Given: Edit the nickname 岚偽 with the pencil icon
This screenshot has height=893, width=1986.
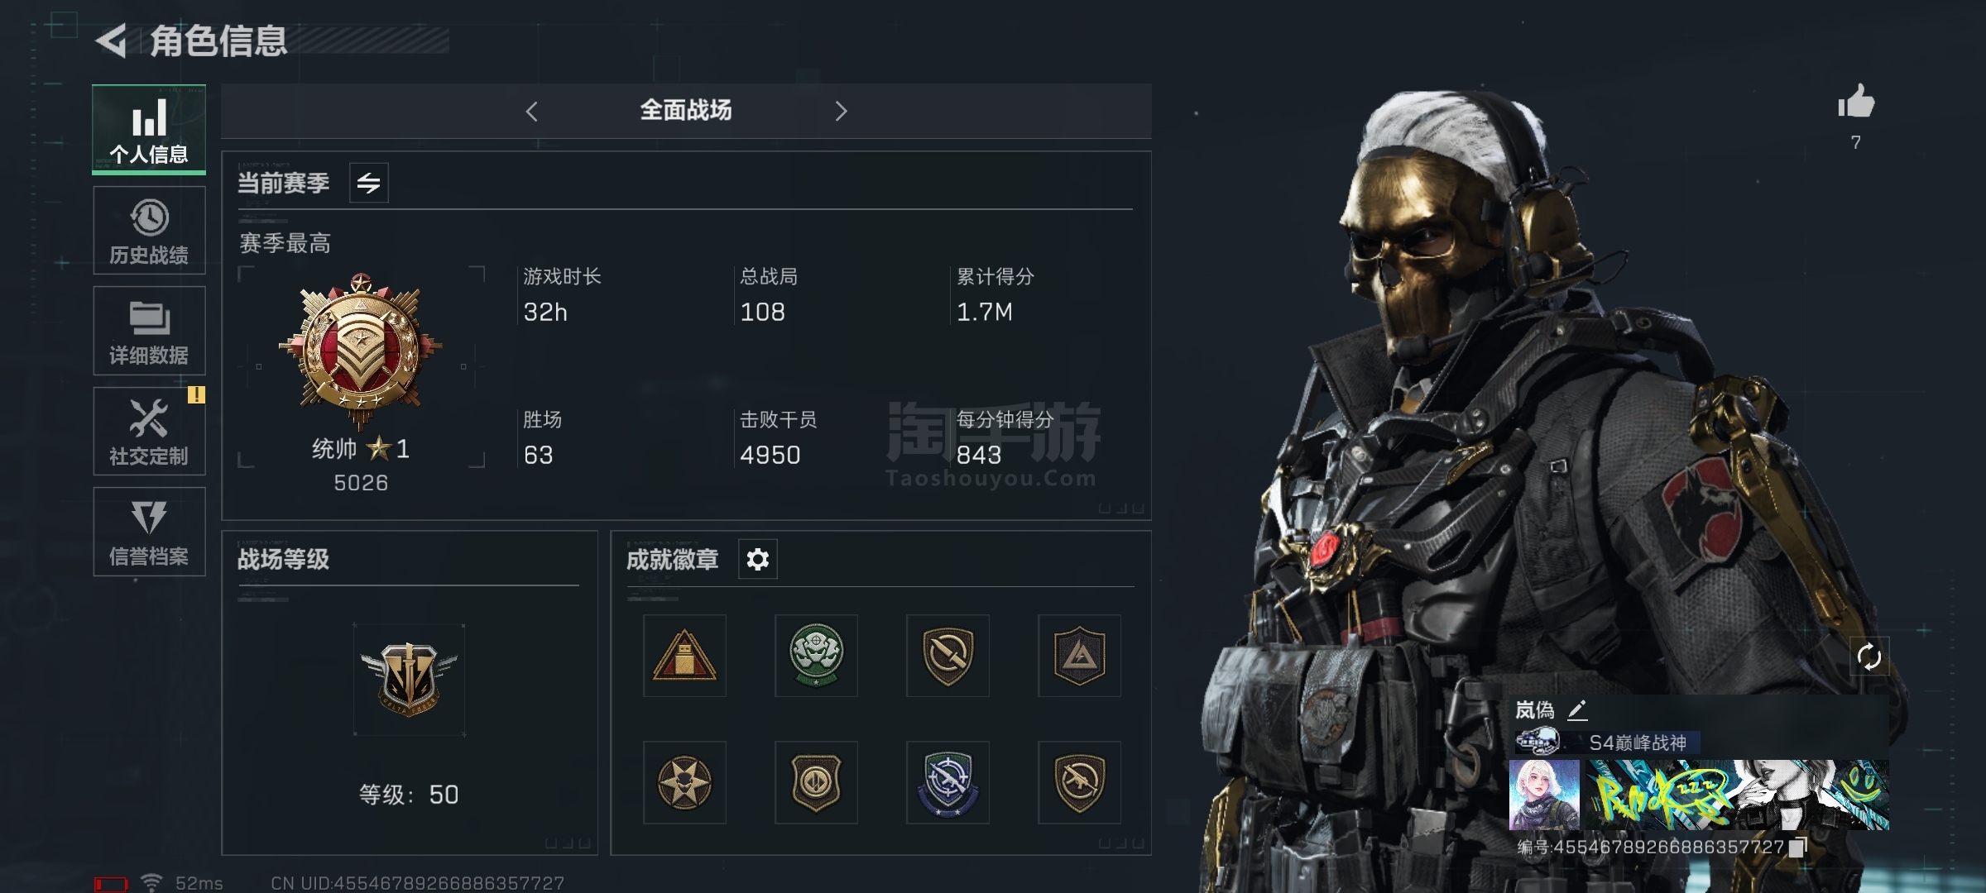Looking at the screenshot, I should 1577,709.
